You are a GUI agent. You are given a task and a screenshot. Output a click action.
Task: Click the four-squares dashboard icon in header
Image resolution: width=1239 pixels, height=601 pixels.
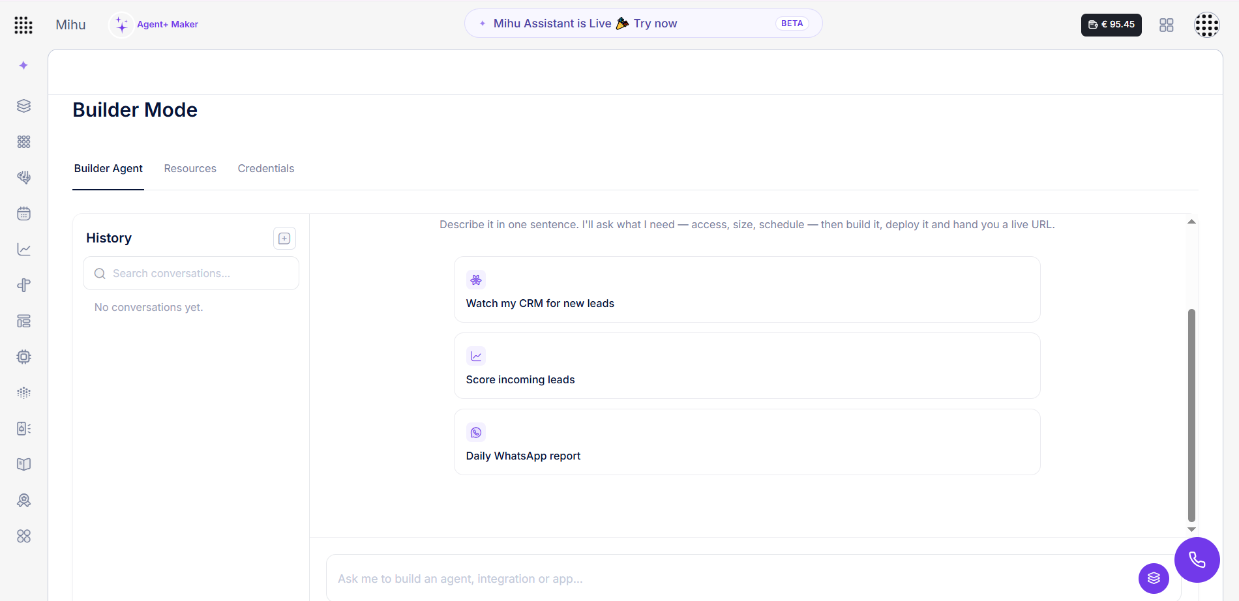tap(1166, 25)
